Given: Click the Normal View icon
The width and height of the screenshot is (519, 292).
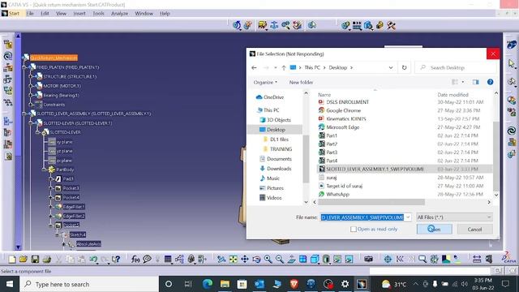Looking at the screenshot, I should [x=291, y=260].
